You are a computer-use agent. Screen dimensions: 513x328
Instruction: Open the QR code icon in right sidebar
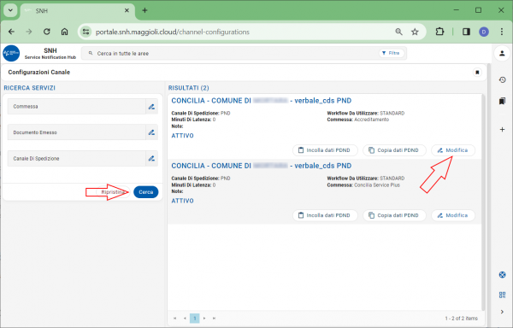click(x=502, y=295)
